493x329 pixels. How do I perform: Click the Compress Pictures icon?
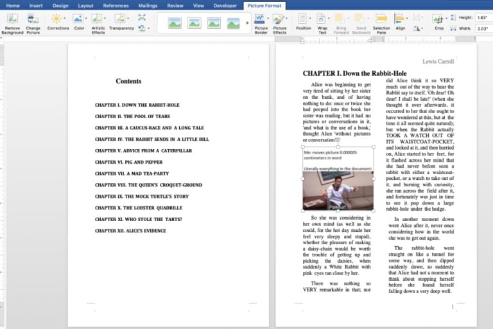[x=142, y=17]
